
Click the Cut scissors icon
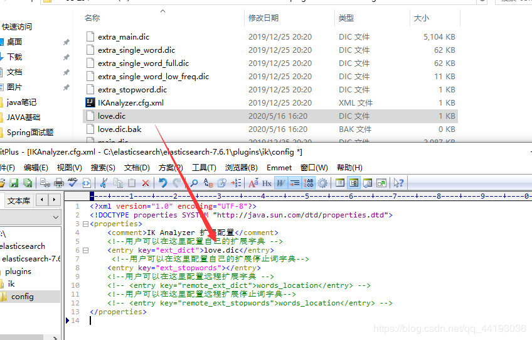coord(104,183)
